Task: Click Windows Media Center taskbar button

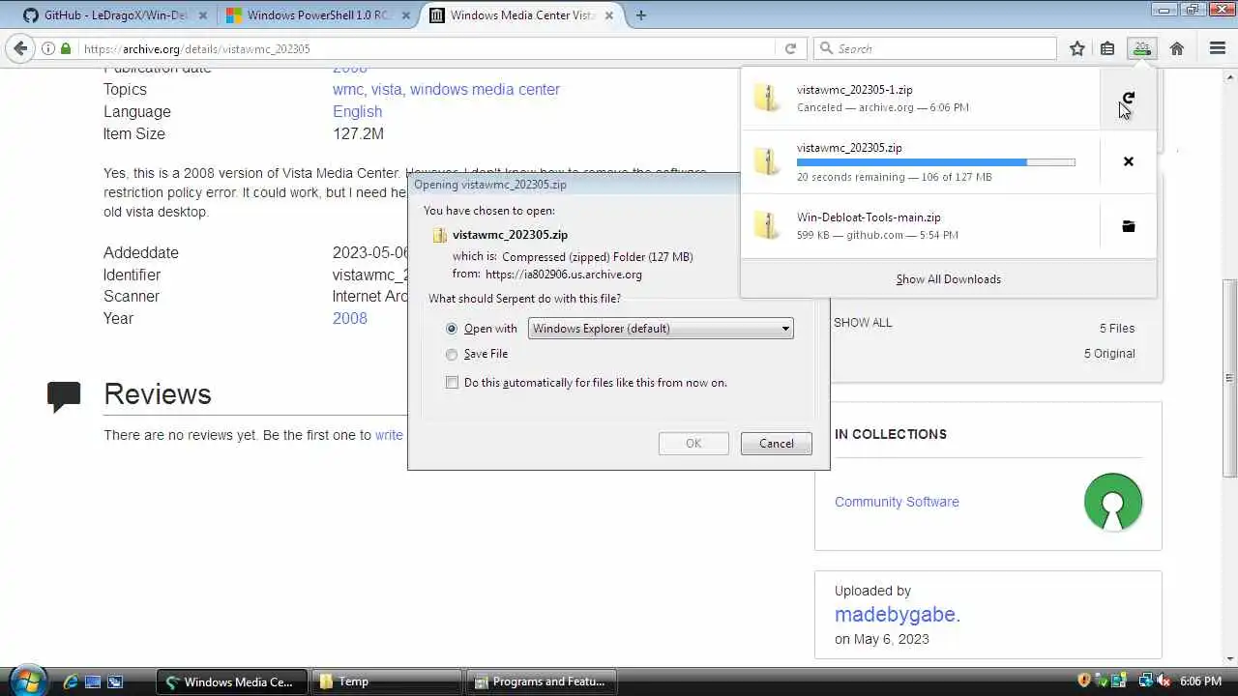Action: pyautogui.click(x=232, y=681)
